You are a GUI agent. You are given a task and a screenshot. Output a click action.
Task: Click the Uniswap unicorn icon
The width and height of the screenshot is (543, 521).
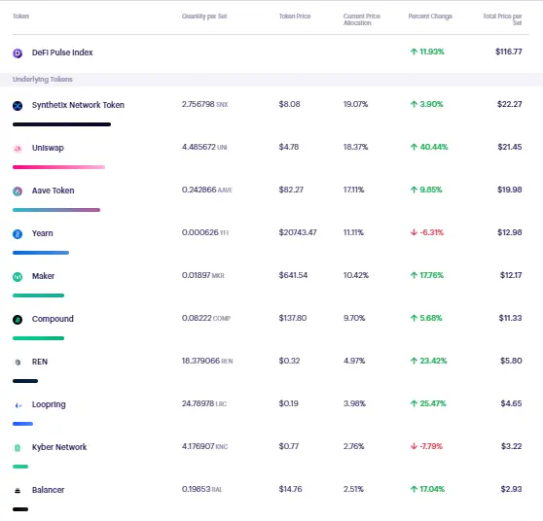[18, 149]
